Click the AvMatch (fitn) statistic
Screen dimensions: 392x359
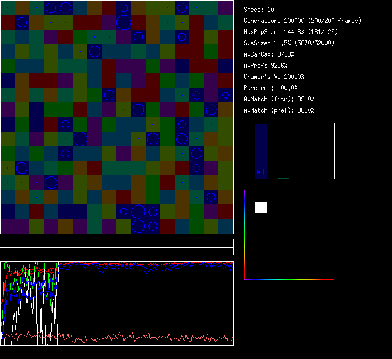(x=279, y=99)
